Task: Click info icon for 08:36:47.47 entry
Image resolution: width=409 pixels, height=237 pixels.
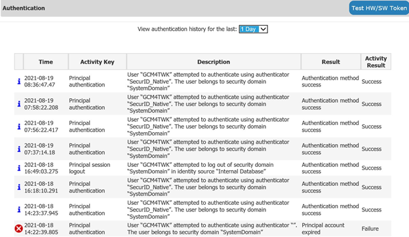Action: coord(19,81)
